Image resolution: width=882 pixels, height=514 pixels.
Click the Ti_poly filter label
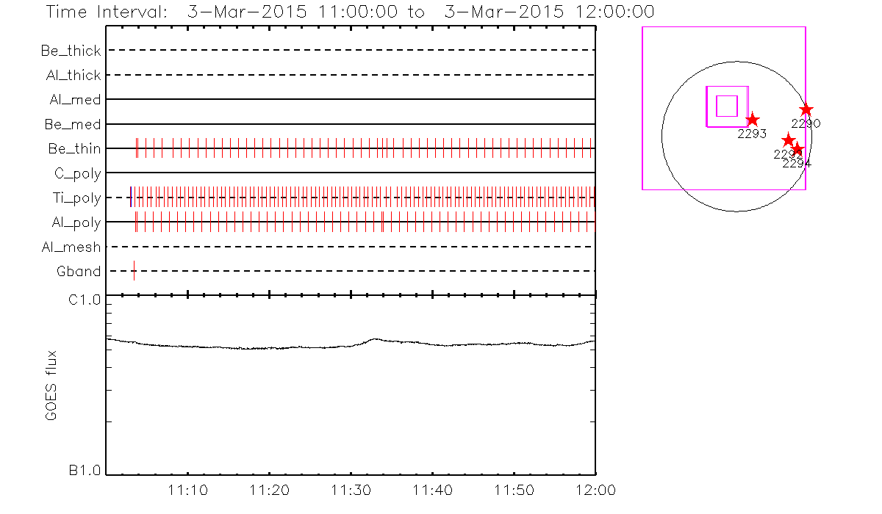[x=77, y=198]
